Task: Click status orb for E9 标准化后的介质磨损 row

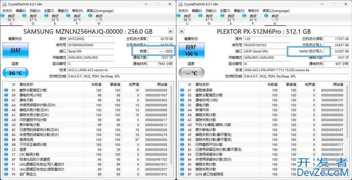Action: click(6, 159)
